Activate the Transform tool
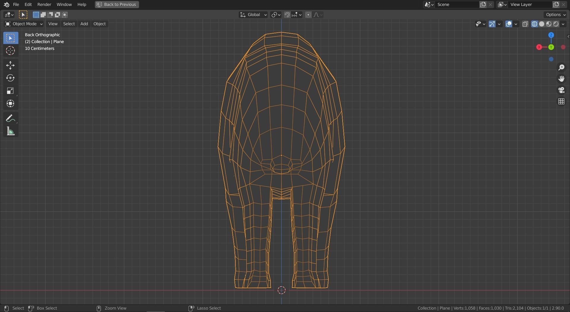 (11, 104)
